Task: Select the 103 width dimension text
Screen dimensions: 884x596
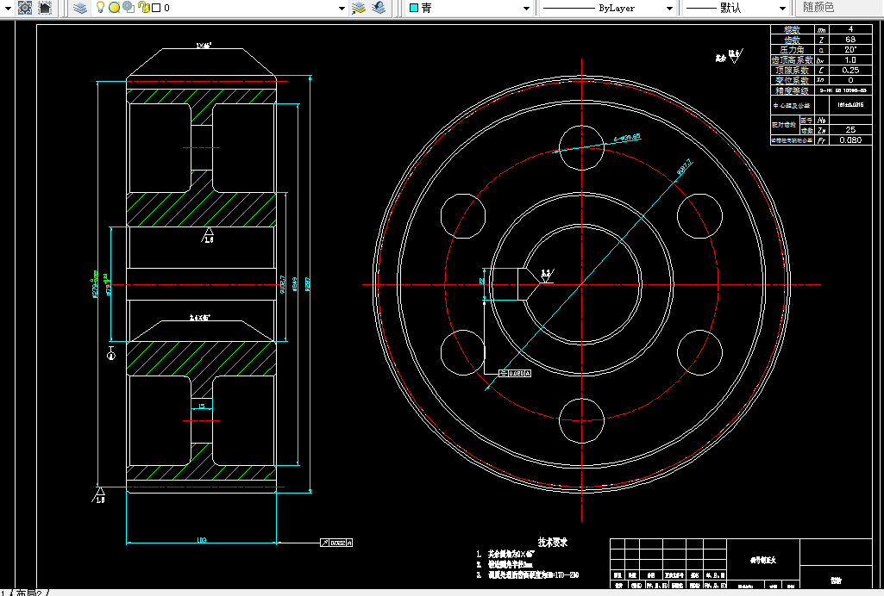Action: [201, 540]
